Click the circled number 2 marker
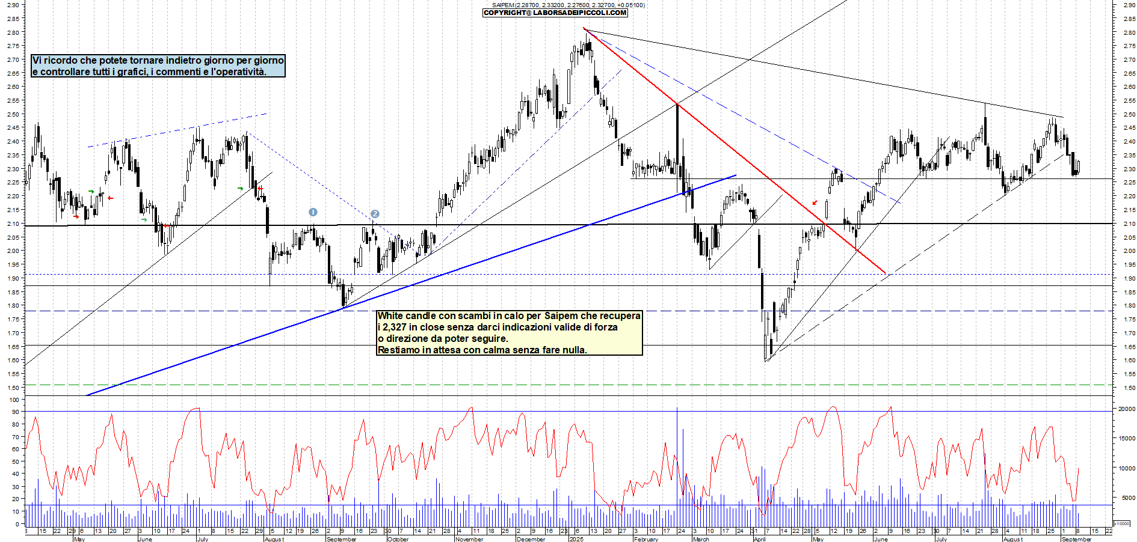Viewport: 1137px width, 542px height. coord(375,214)
